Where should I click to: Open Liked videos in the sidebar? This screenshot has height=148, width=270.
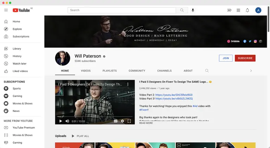[x=21, y=71]
